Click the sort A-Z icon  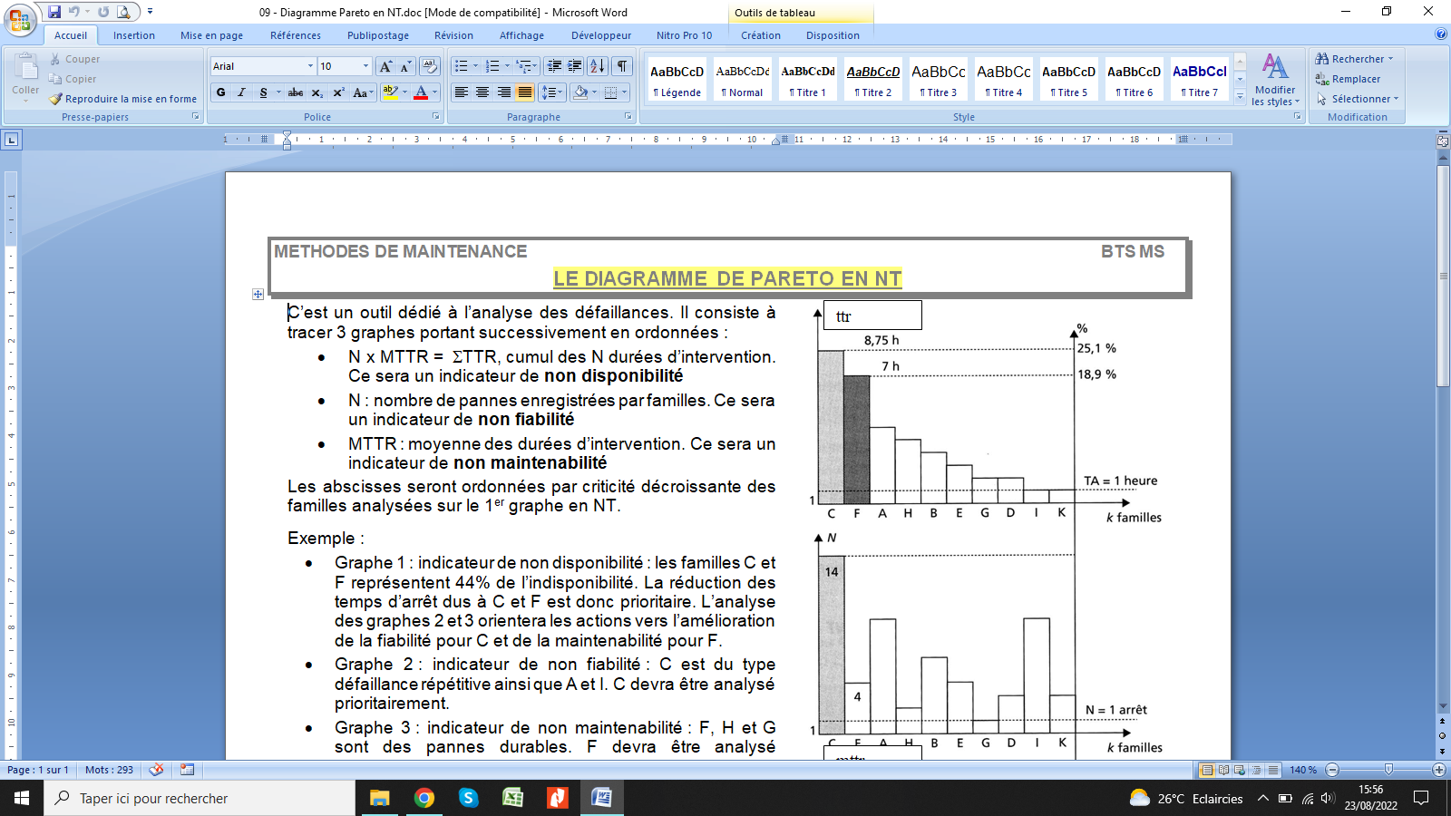[x=597, y=66]
